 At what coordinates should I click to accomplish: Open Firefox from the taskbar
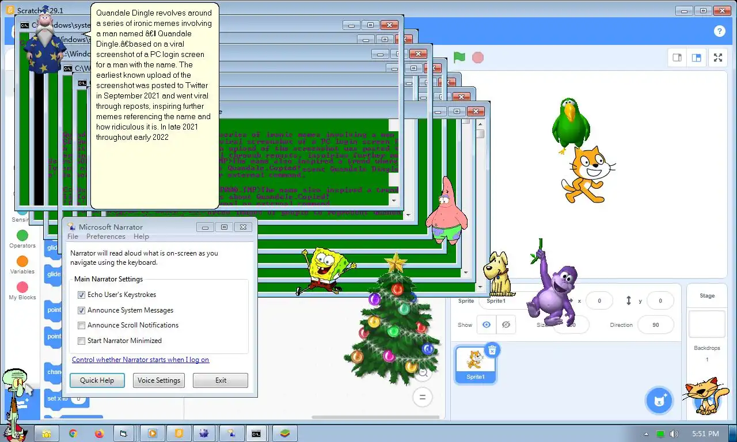[x=99, y=433]
